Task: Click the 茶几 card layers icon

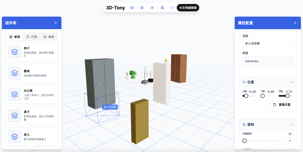Action: [x=15, y=137]
